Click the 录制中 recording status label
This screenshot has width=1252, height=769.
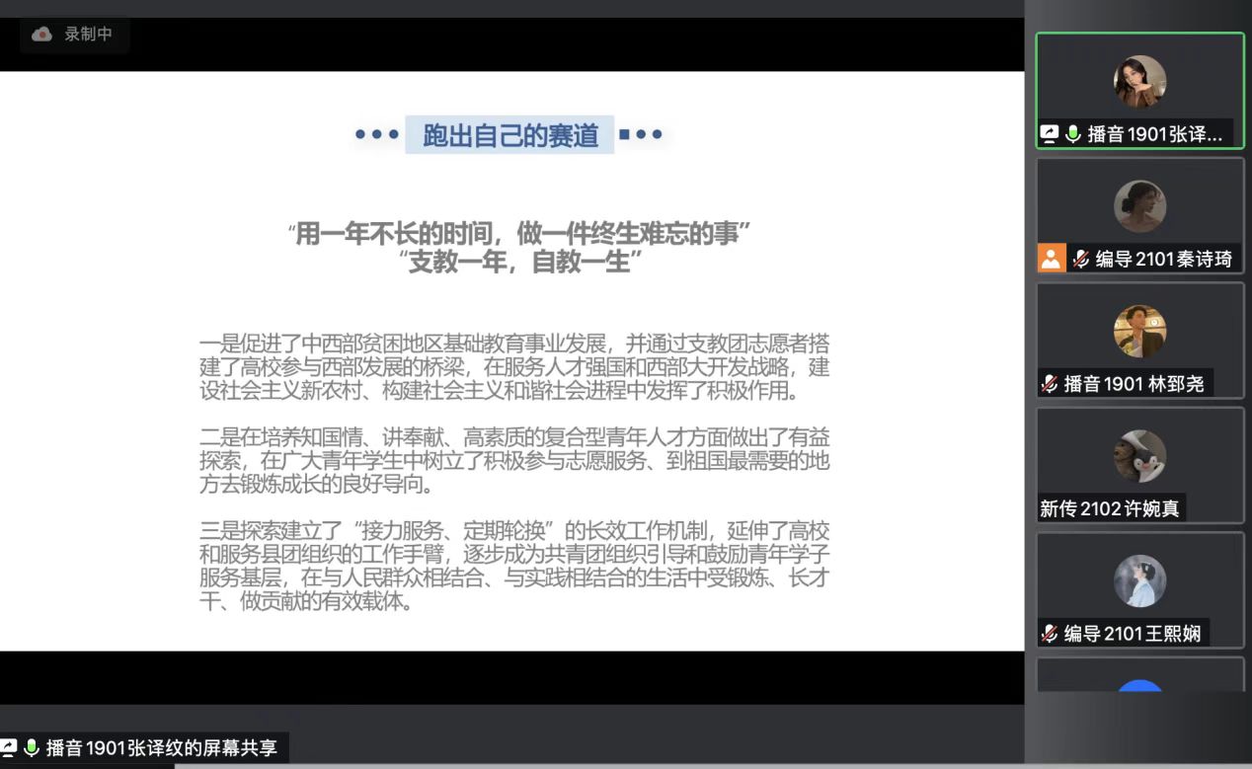[x=89, y=35]
